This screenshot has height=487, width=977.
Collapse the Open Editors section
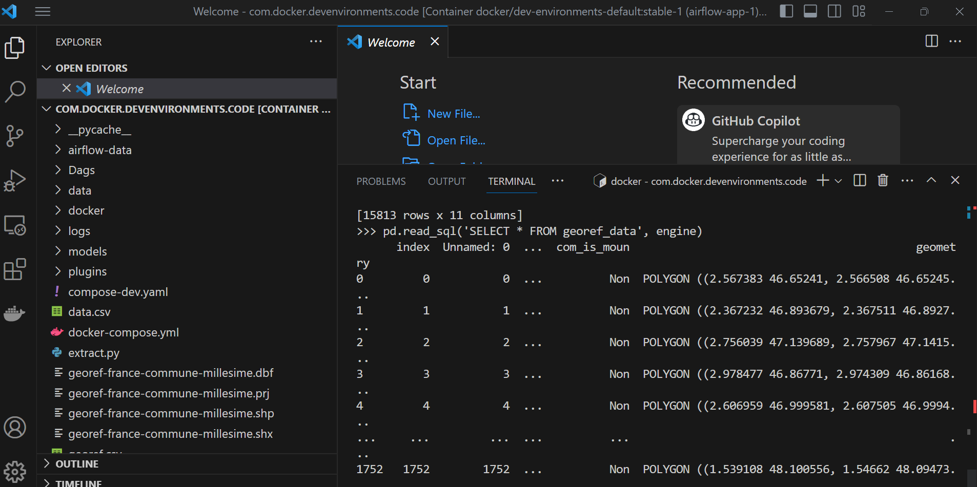[187, 68]
